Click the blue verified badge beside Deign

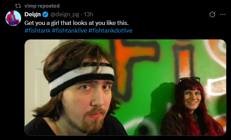point(45,15)
